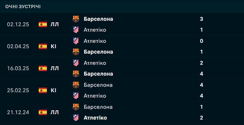Viewport: 244px width, 125px height.
Task: Click Barcelona crest in 25.02.25 match
Action: click(76, 85)
